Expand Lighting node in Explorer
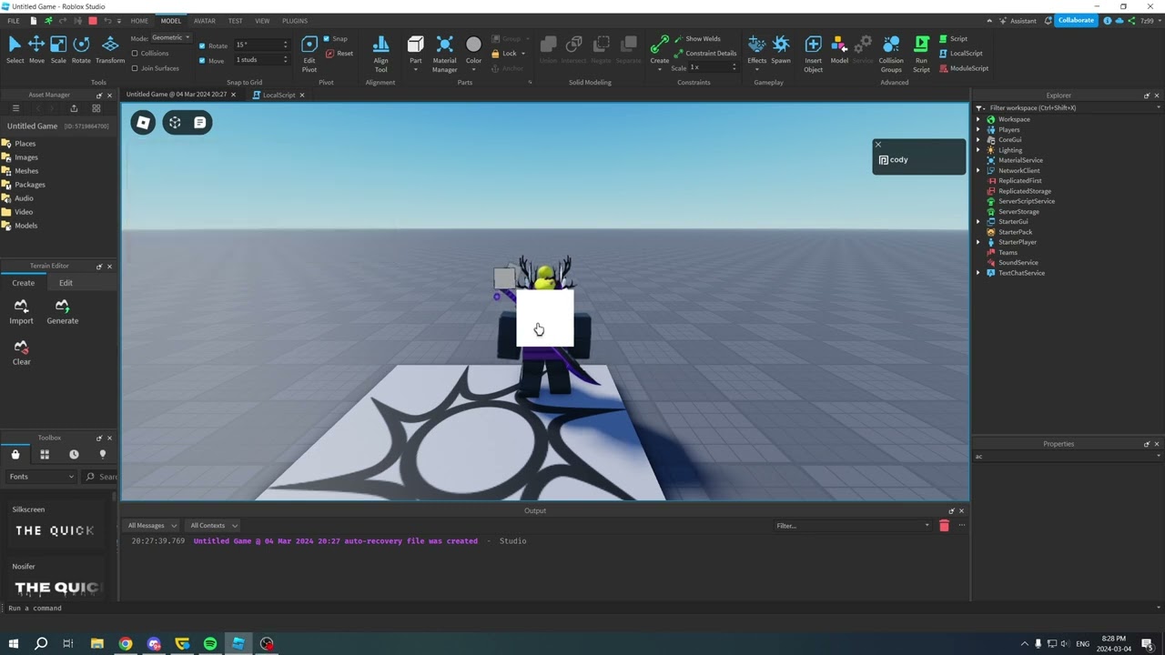Viewport: 1165px width, 655px height. point(978,150)
